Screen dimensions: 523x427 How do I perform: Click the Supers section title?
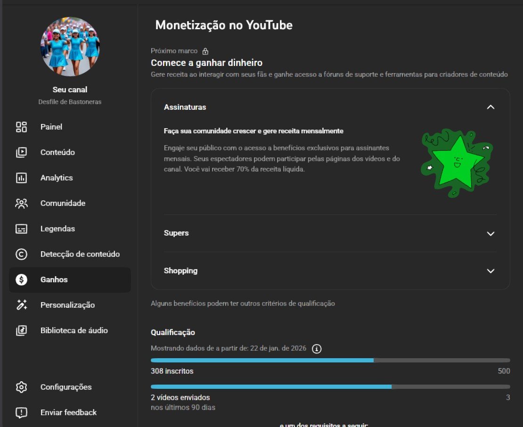(x=176, y=233)
